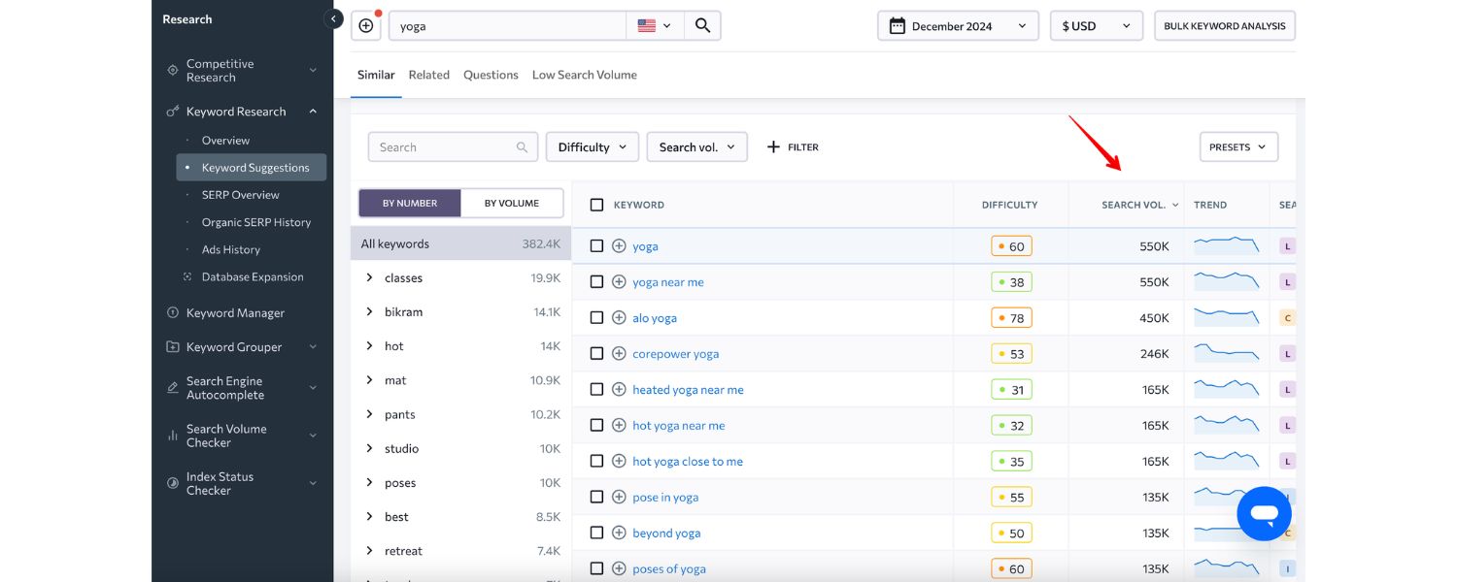The image size is (1457, 582).
Task: Click the calendar icon in the date selector
Action: (x=898, y=26)
